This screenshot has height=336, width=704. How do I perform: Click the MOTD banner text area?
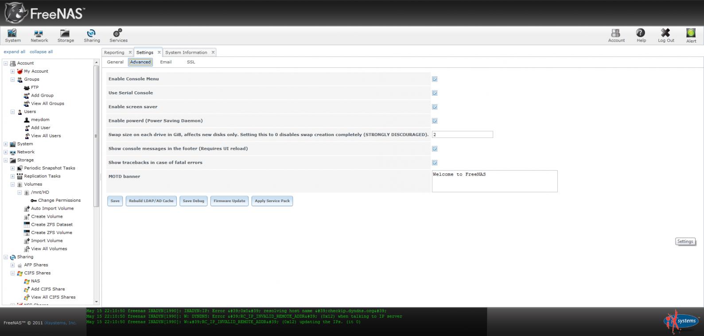pyautogui.click(x=495, y=181)
